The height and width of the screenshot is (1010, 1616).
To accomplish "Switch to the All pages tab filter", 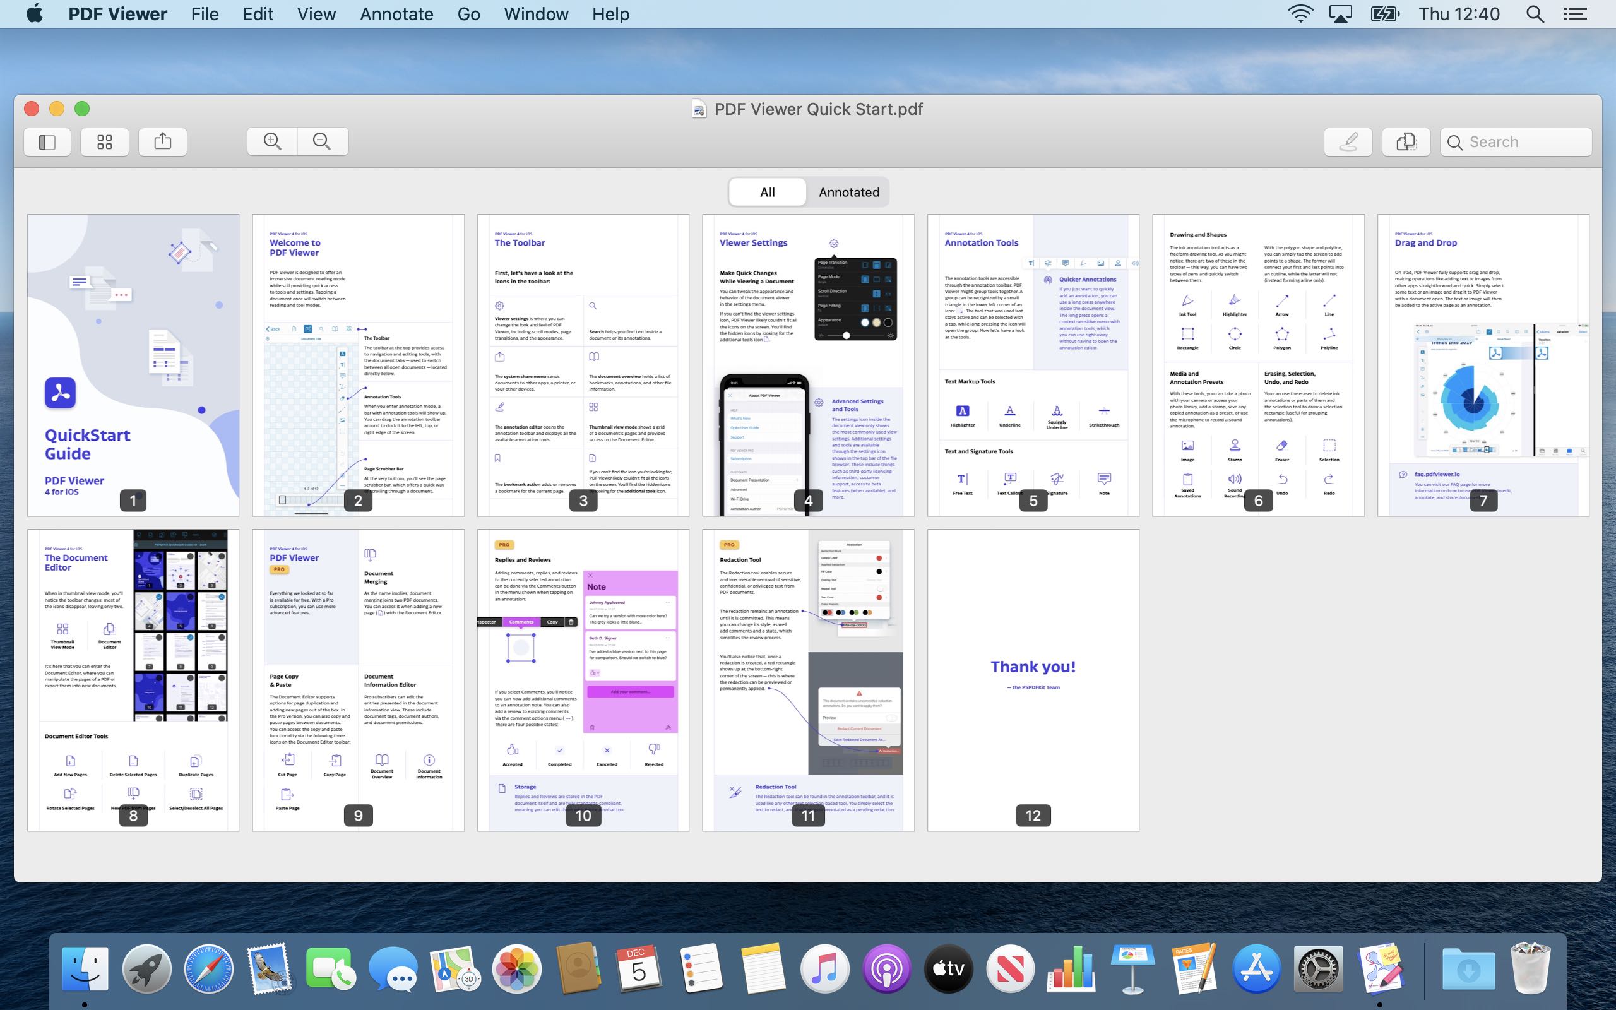I will (767, 192).
